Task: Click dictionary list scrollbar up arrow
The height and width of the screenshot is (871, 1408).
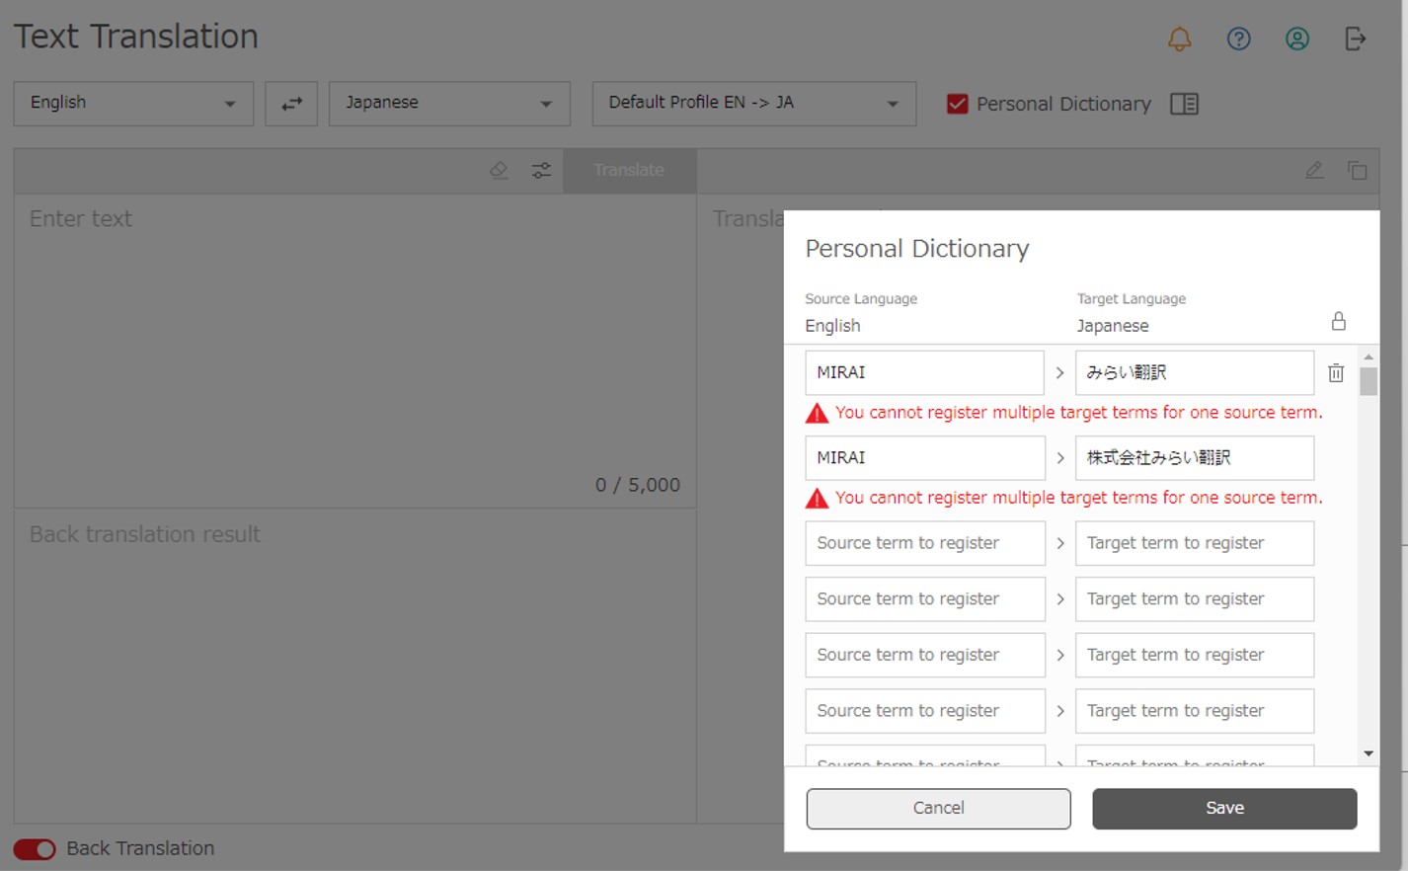Action: point(1369,356)
